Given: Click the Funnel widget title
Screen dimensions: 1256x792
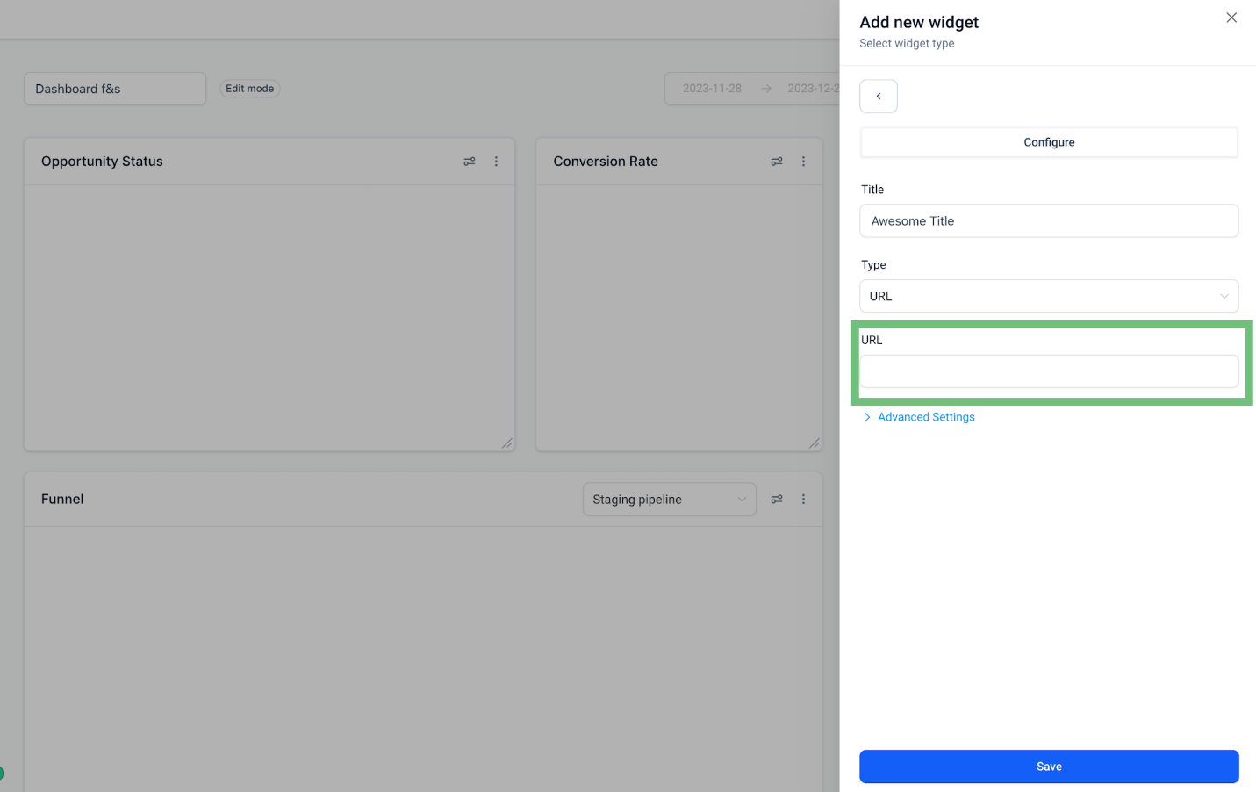Looking at the screenshot, I should (62, 500).
